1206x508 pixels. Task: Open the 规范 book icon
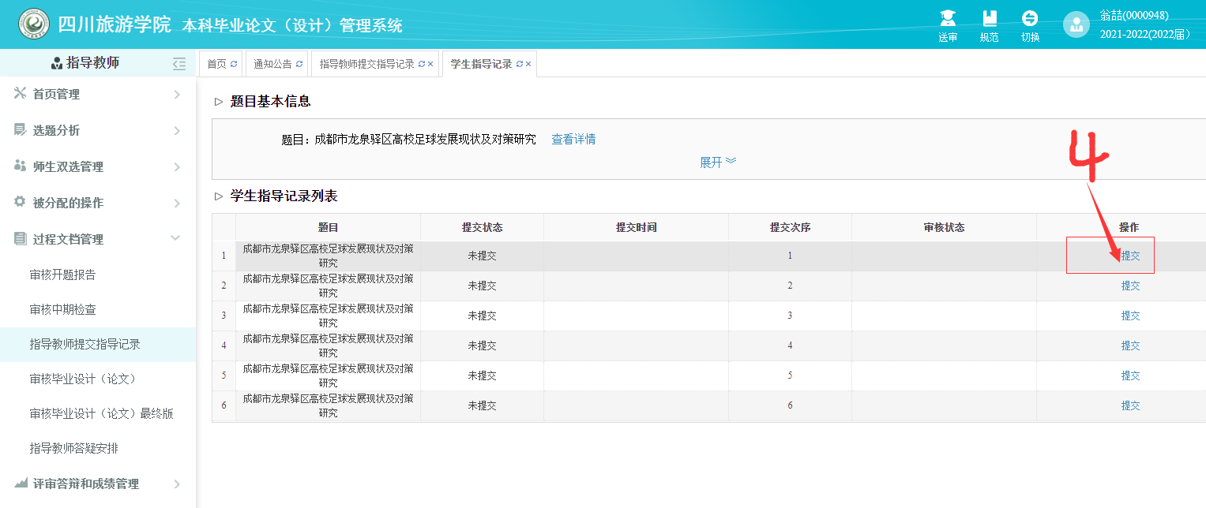click(989, 19)
